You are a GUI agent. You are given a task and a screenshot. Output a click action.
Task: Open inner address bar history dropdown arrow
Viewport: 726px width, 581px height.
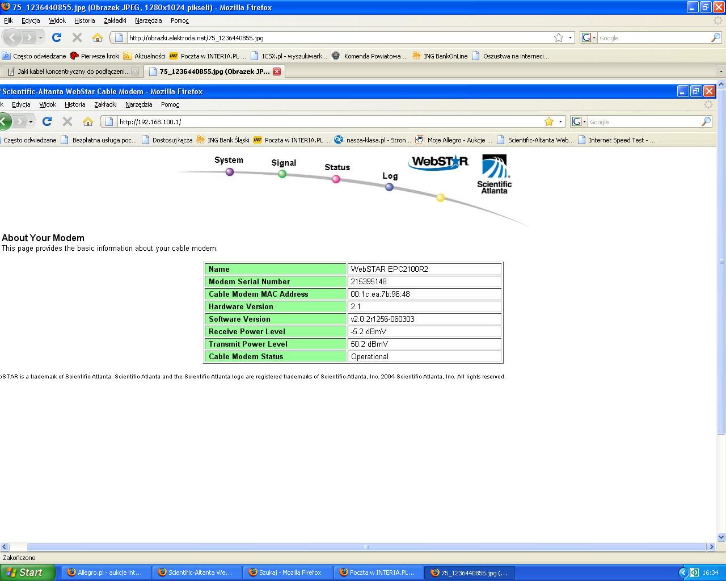pos(560,122)
